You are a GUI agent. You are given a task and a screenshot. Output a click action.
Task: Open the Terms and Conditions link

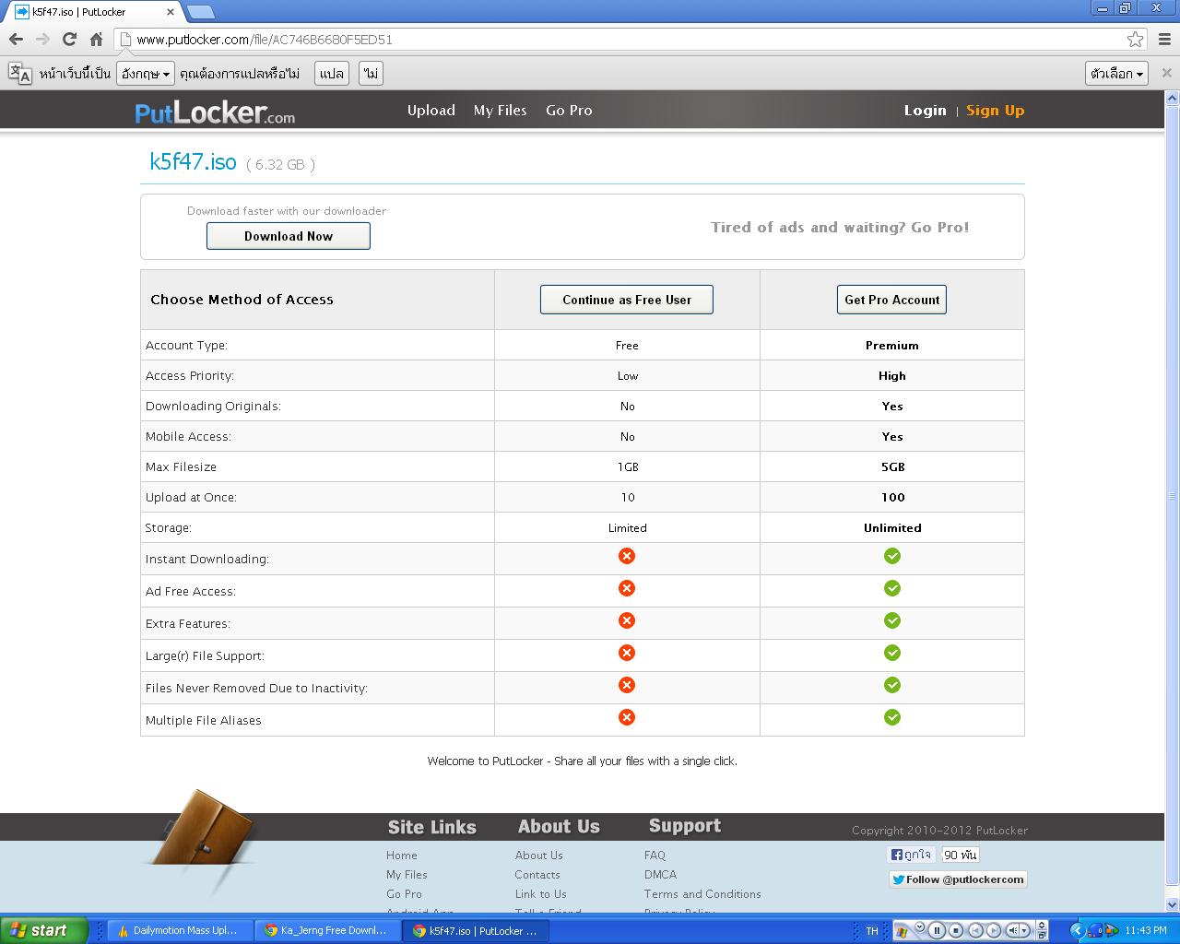(702, 894)
